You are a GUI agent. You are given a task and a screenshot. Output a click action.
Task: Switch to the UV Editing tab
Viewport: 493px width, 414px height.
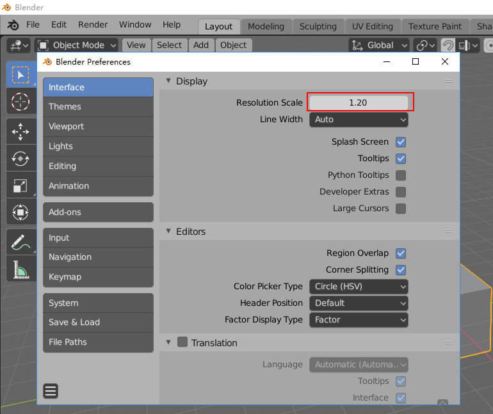point(373,27)
